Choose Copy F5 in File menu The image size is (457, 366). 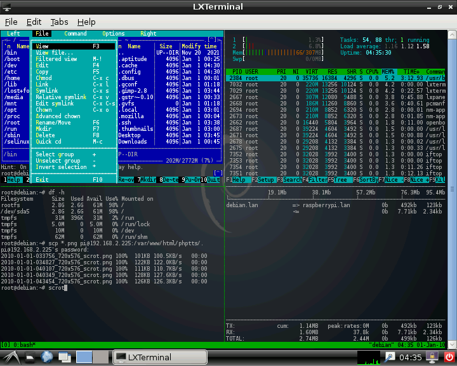point(74,72)
